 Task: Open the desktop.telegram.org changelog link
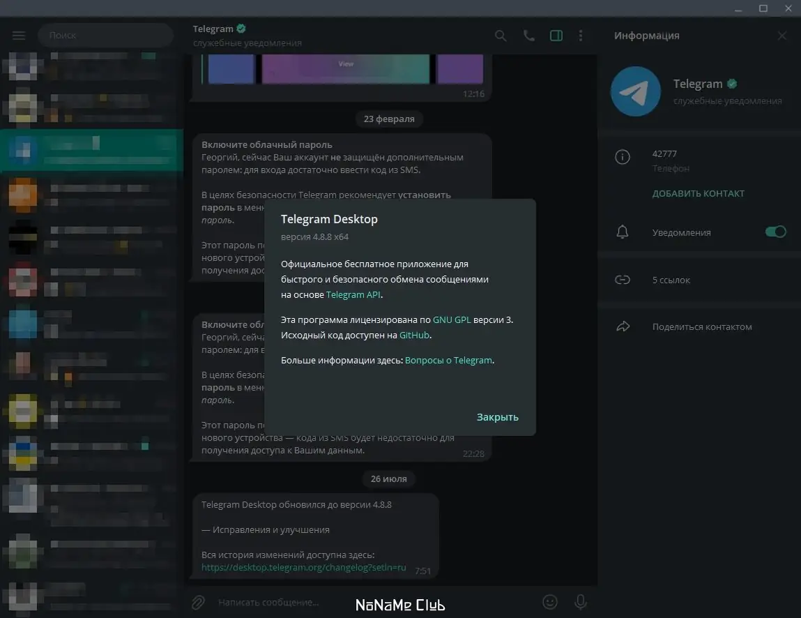tap(303, 567)
